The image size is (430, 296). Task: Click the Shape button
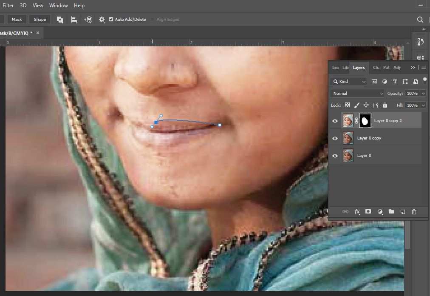(x=40, y=20)
